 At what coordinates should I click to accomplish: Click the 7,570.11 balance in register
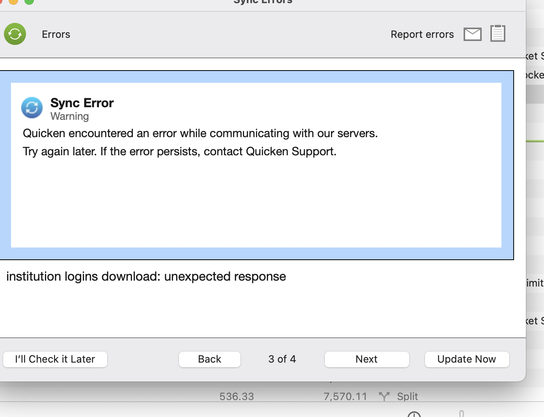(x=345, y=396)
